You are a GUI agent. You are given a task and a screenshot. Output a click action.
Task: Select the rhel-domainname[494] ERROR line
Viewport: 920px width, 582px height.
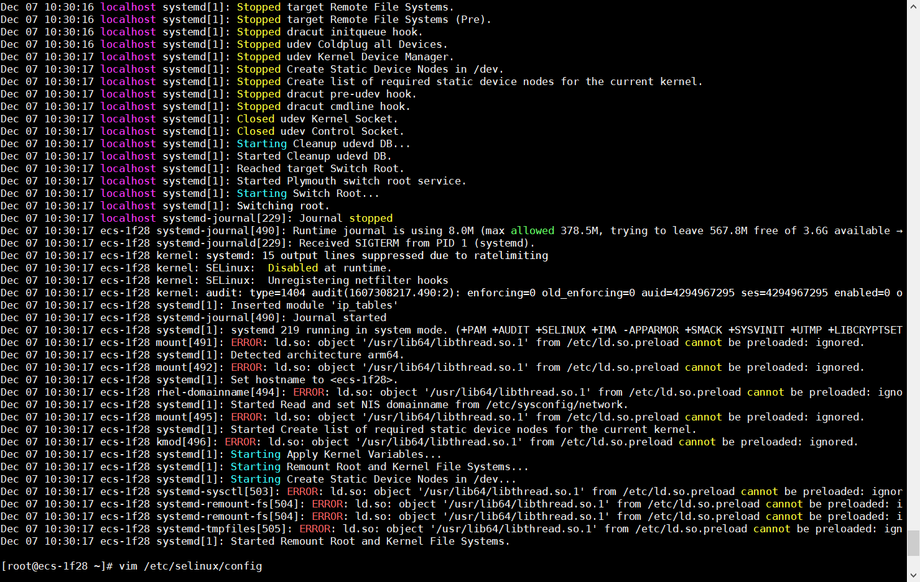pyautogui.click(x=452, y=392)
